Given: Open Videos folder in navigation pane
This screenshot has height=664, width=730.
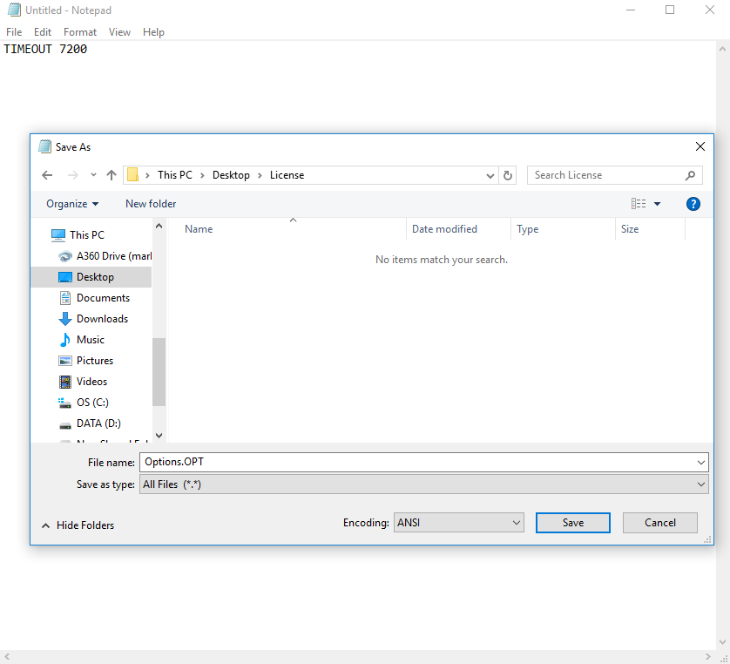Looking at the screenshot, I should tap(91, 382).
